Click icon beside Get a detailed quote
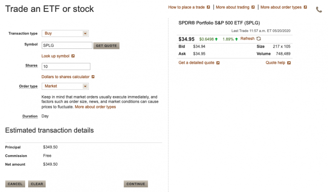Image resolution: width=328 pixels, height=192 pixels. coord(218,63)
